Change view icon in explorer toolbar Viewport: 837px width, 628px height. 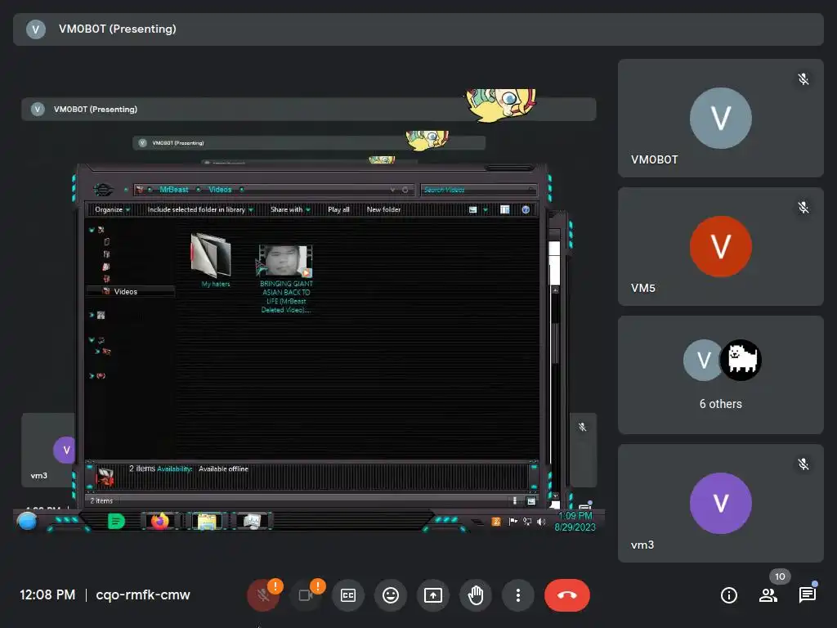pos(473,210)
